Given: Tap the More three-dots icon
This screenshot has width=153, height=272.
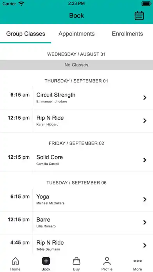Looking at the screenshot, I should coord(137,261).
